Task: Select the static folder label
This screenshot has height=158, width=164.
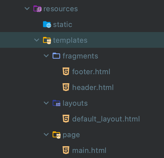Action: [63, 25]
